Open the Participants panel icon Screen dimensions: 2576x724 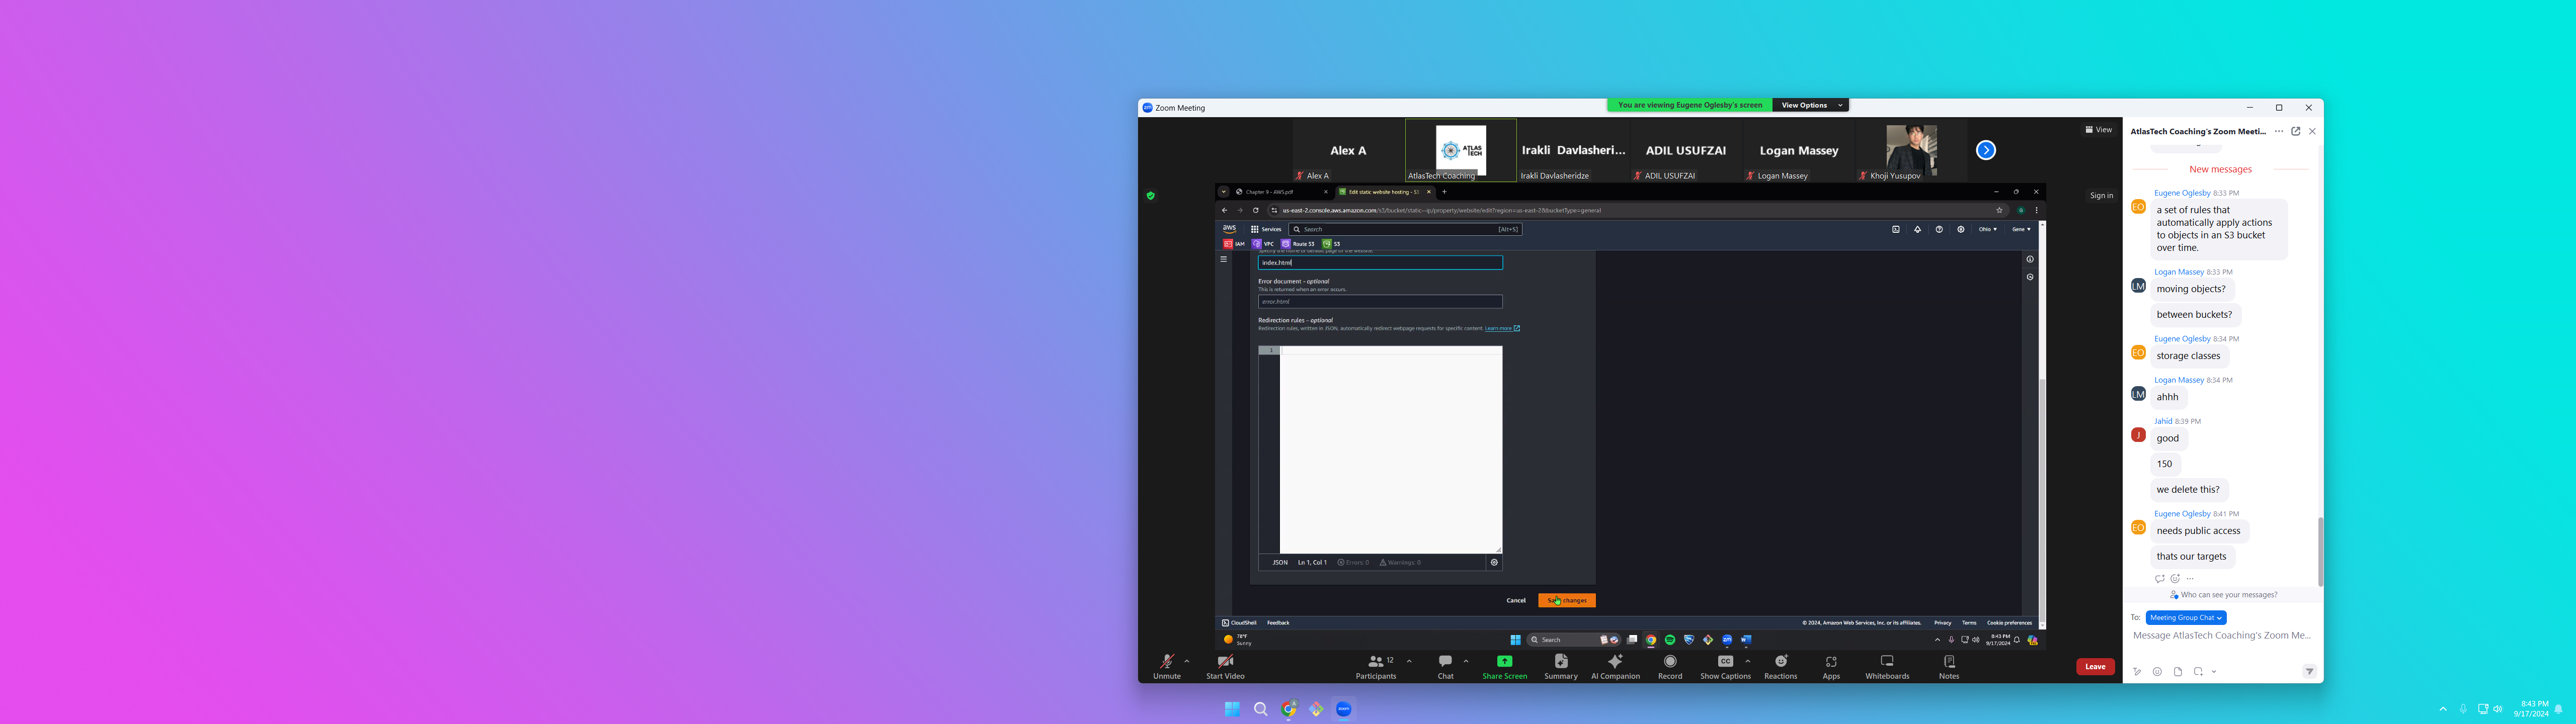coord(1376,662)
